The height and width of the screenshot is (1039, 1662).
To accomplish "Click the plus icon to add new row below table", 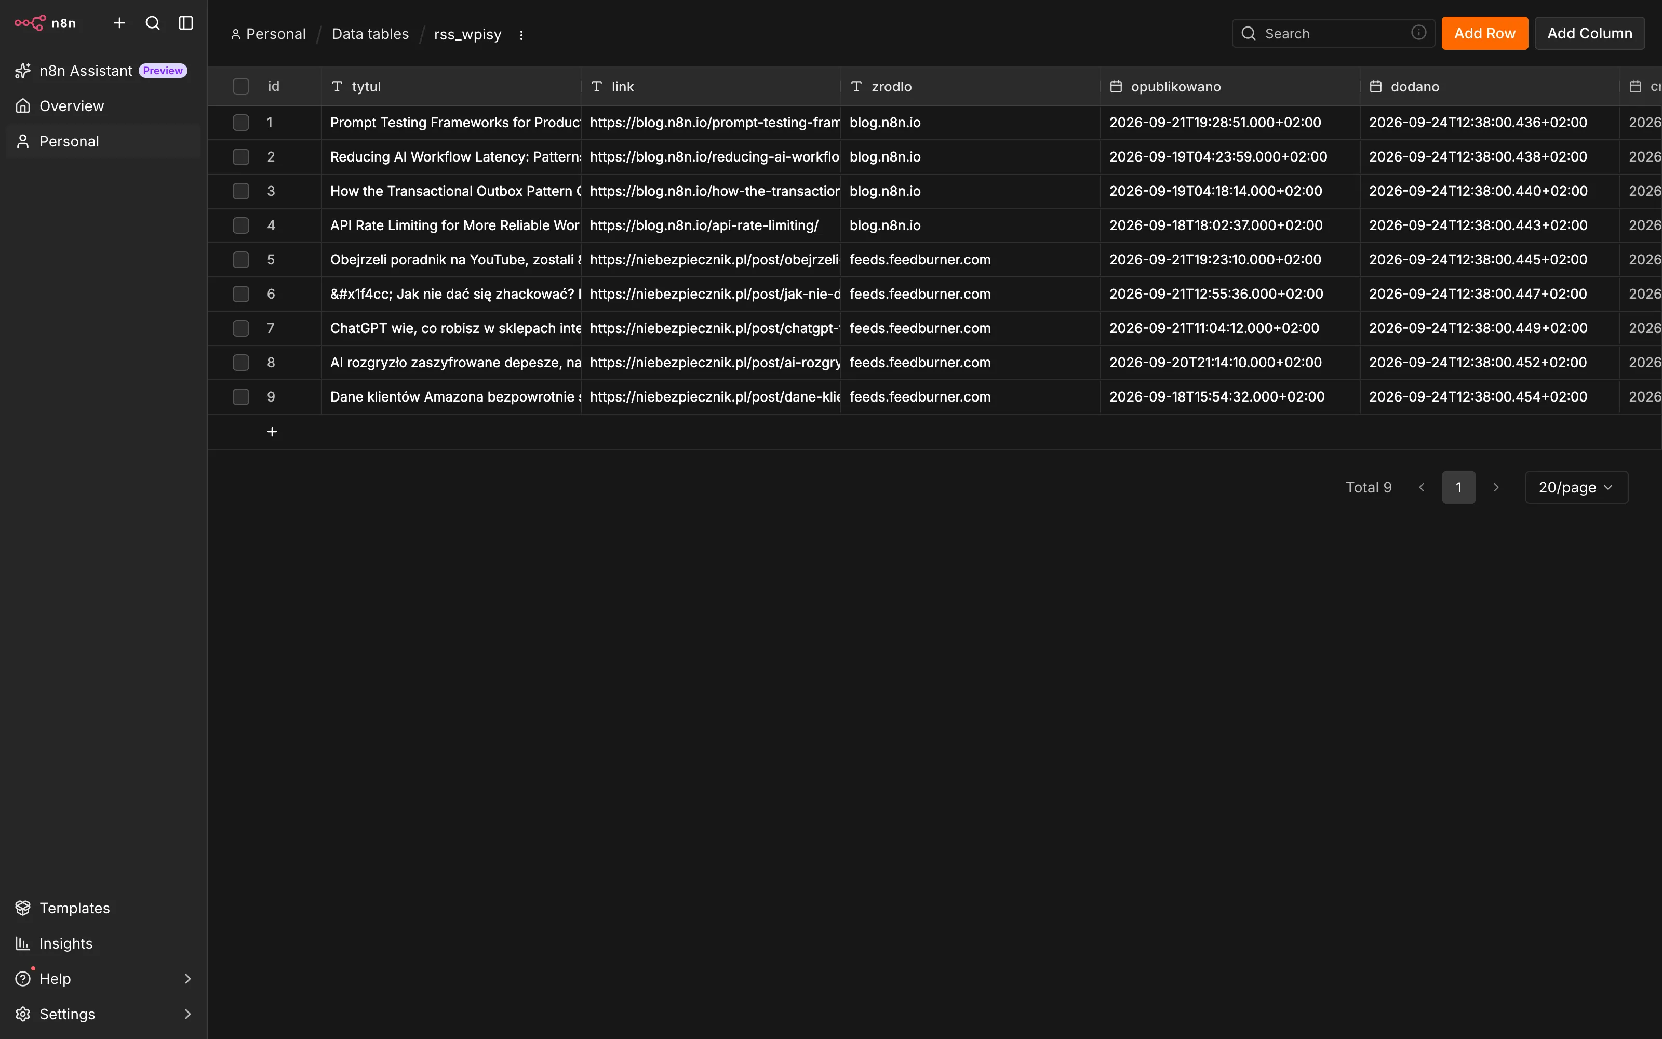I will pyautogui.click(x=272, y=432).
